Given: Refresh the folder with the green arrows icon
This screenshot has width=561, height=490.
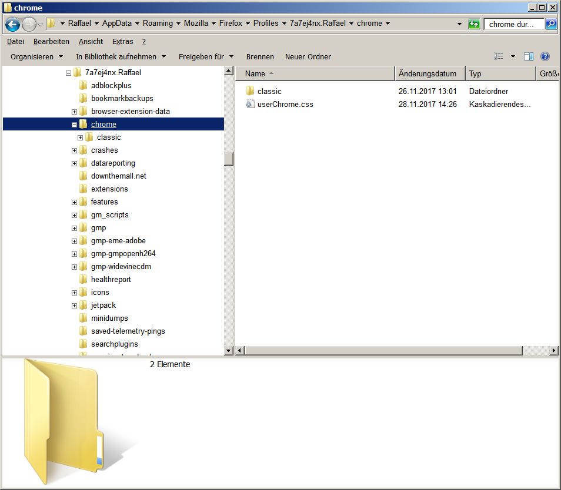Looking at the screenshot, I should pos(474,24).
